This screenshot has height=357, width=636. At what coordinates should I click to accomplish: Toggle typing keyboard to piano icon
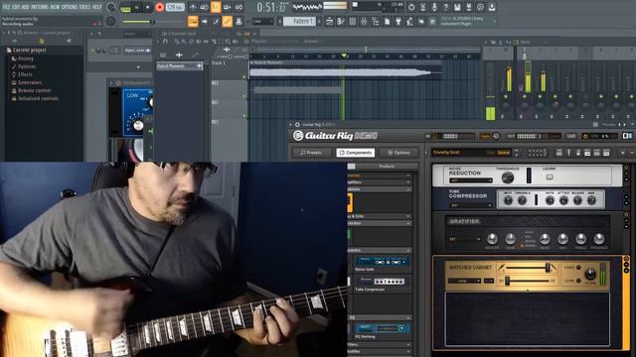193,21
